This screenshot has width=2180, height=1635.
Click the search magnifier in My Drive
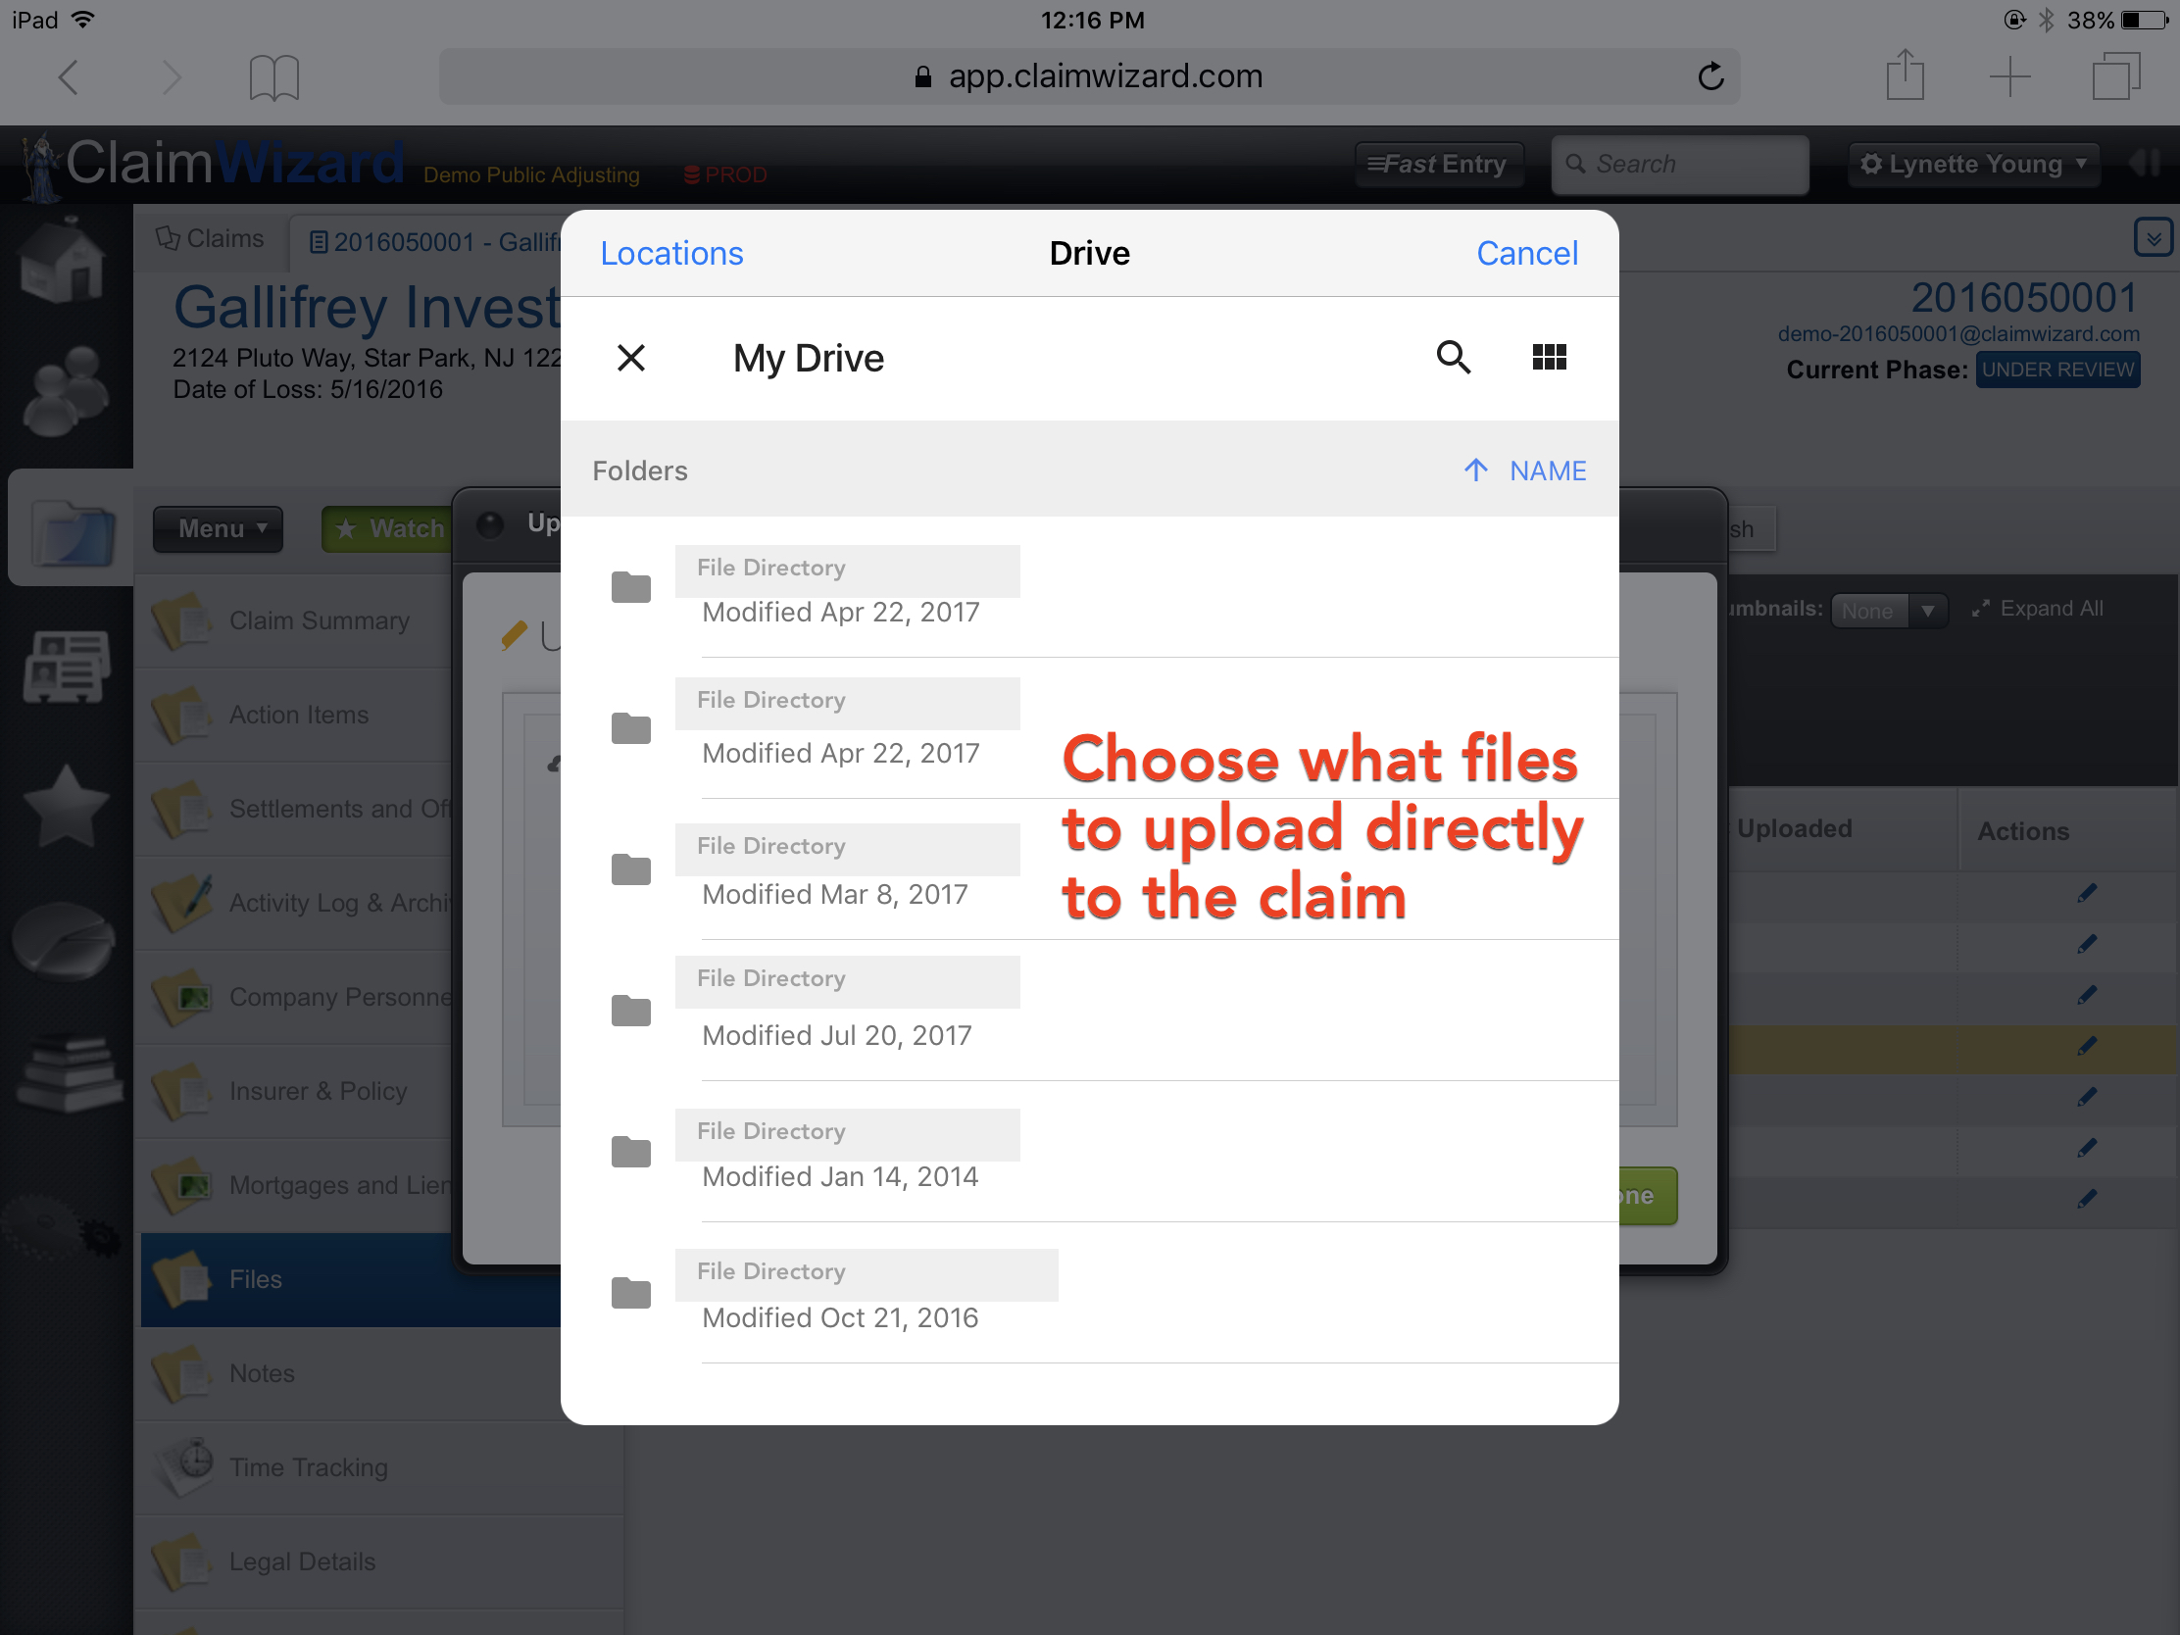tap(1453, 358)
